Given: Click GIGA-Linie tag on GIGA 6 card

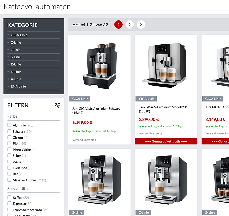Looking at the screenshot, I should pos(146,99).
